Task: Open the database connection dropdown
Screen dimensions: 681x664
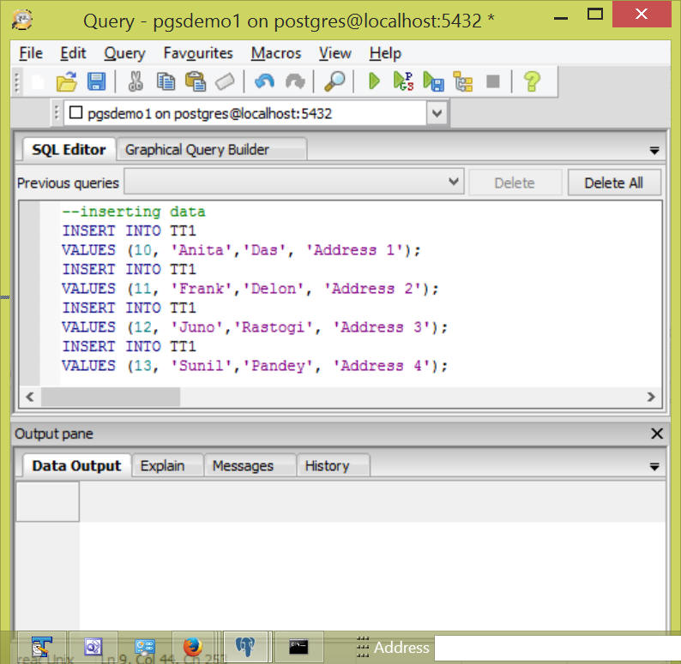Action: click(x=437, y=113)
